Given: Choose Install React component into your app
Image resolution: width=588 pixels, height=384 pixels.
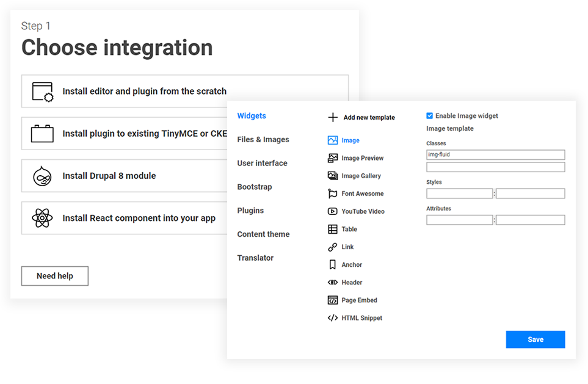Looking at the screenshot, I should [125, 218].
